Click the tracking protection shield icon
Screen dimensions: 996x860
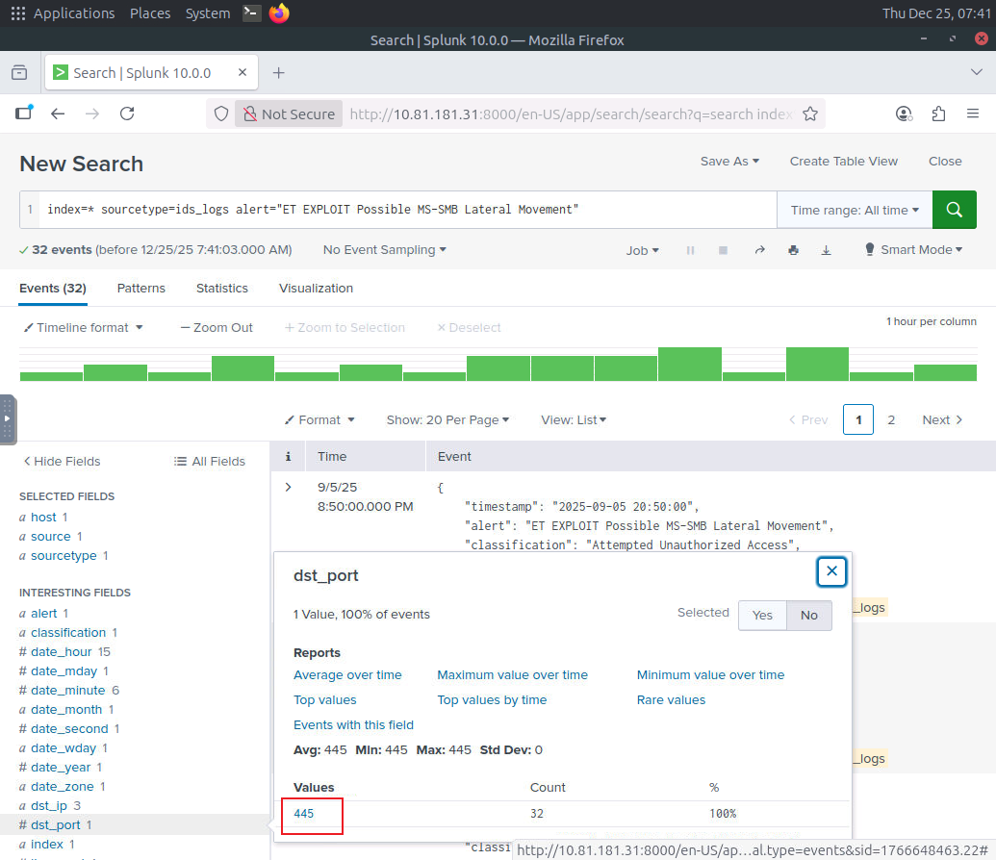point(221,114)
